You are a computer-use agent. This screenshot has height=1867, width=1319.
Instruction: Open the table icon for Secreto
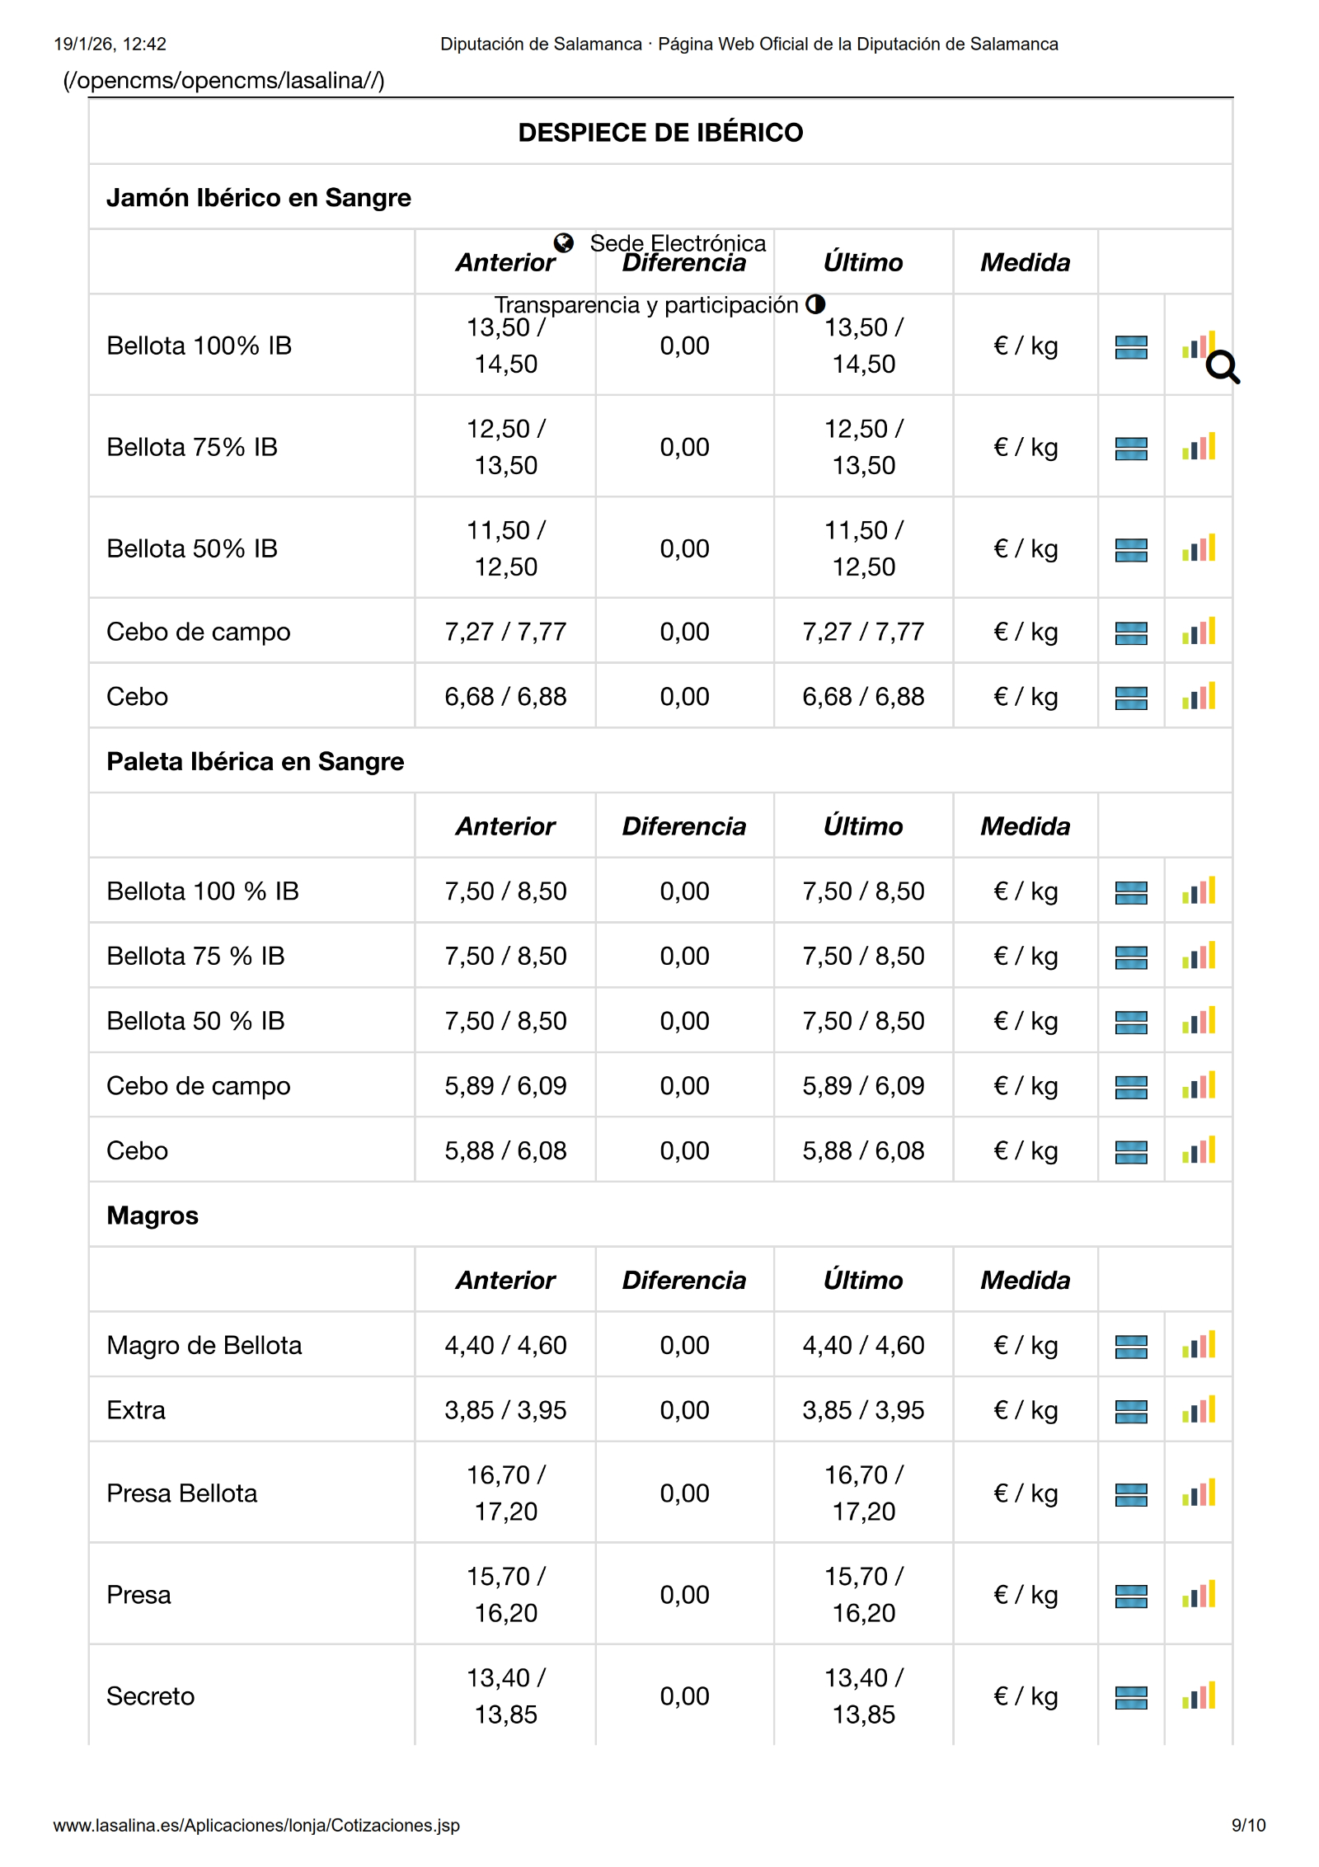(1130, 1698)
